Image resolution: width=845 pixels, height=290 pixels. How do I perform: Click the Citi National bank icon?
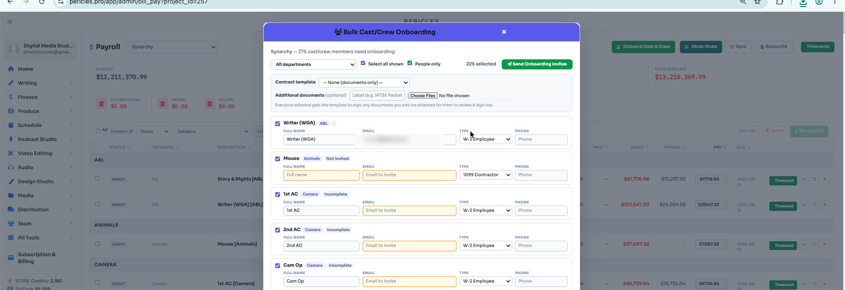coord(102,104)
